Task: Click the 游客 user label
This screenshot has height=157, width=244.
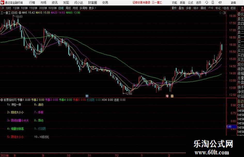Action: 233,3
